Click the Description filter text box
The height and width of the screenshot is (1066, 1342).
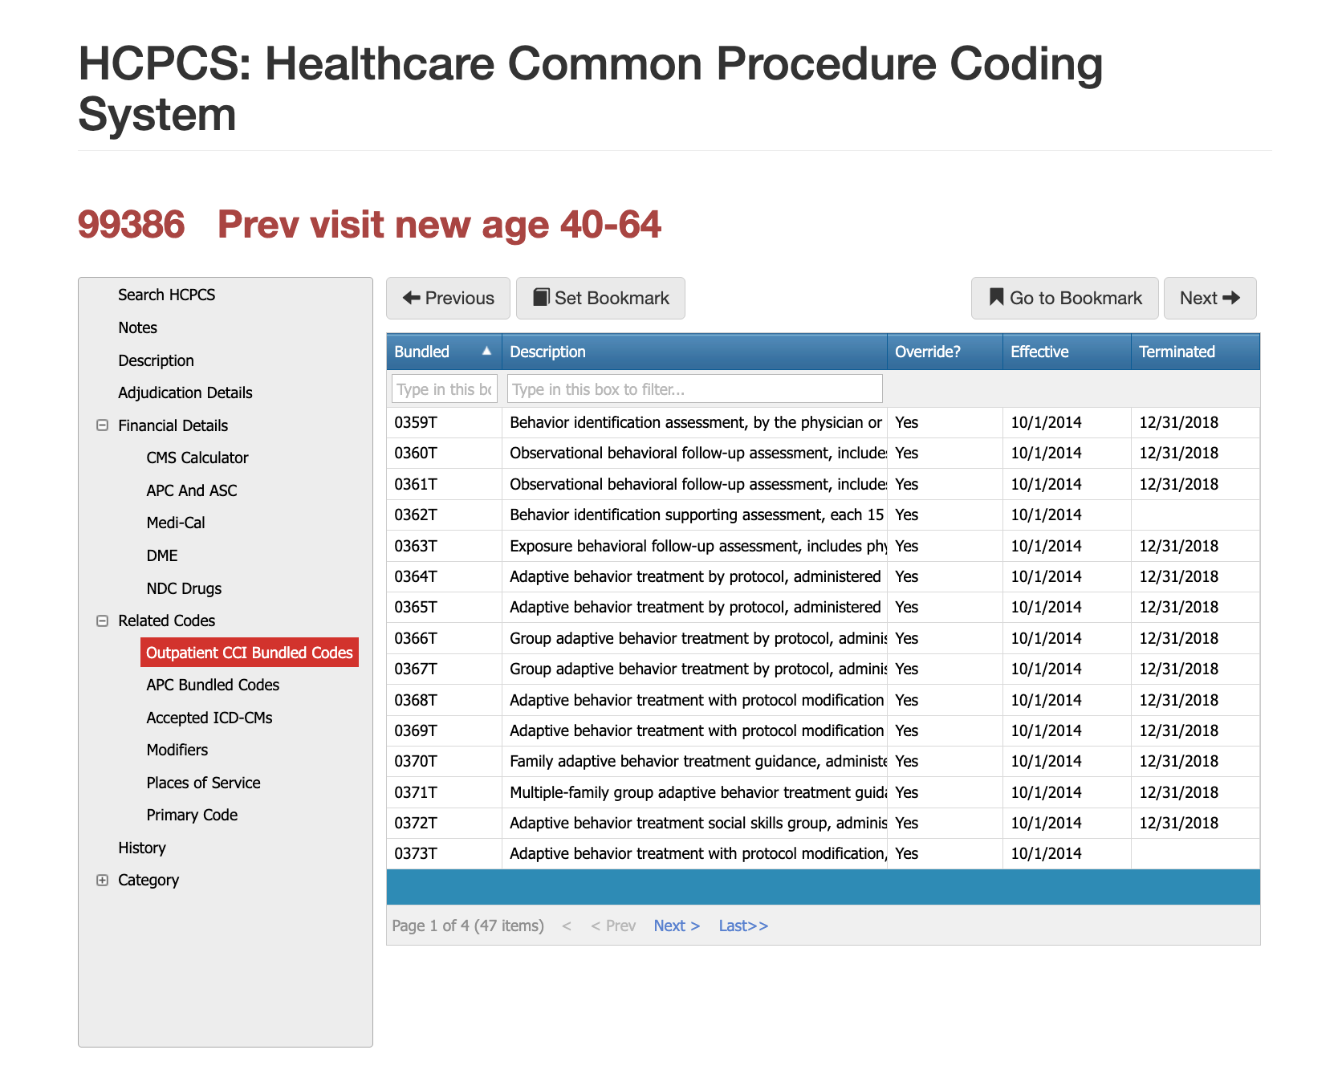click(694, 389)
